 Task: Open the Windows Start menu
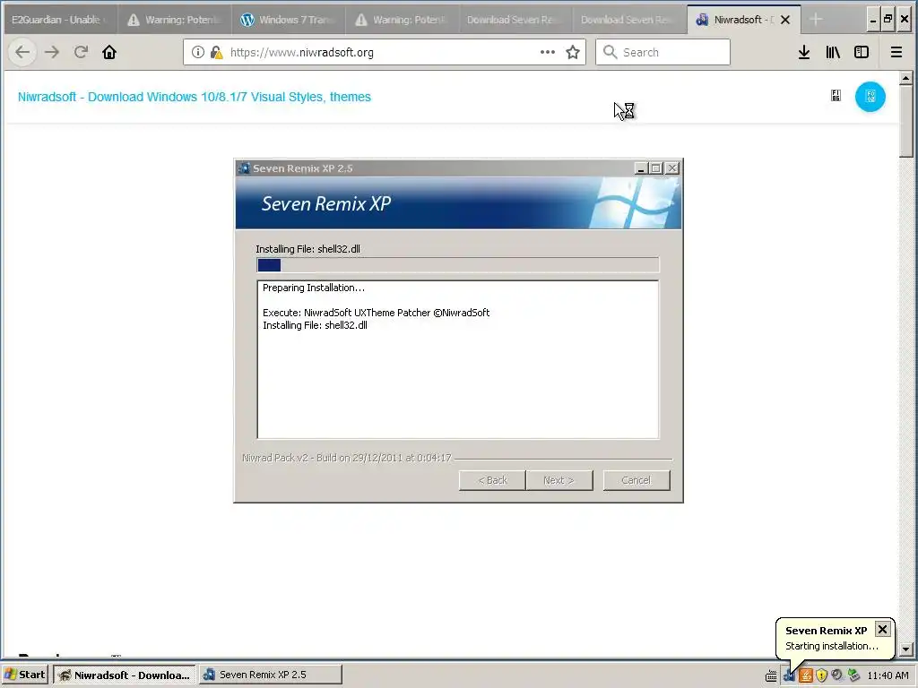pyautogui.click(x=25, y=675)
